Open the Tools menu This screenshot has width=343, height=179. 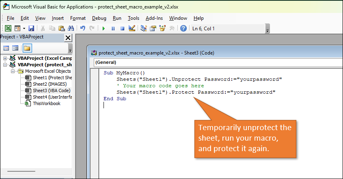click(133, 18)
